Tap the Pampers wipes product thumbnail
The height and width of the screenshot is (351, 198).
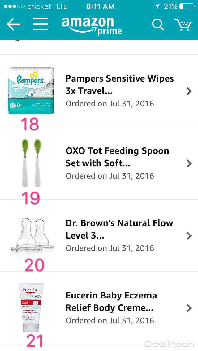(31, 91)
